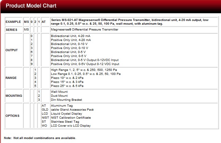Click the AT code in the OPTIONS row
Image resolution: width=221 pixels, height=143 pixels.
point(44,106)
